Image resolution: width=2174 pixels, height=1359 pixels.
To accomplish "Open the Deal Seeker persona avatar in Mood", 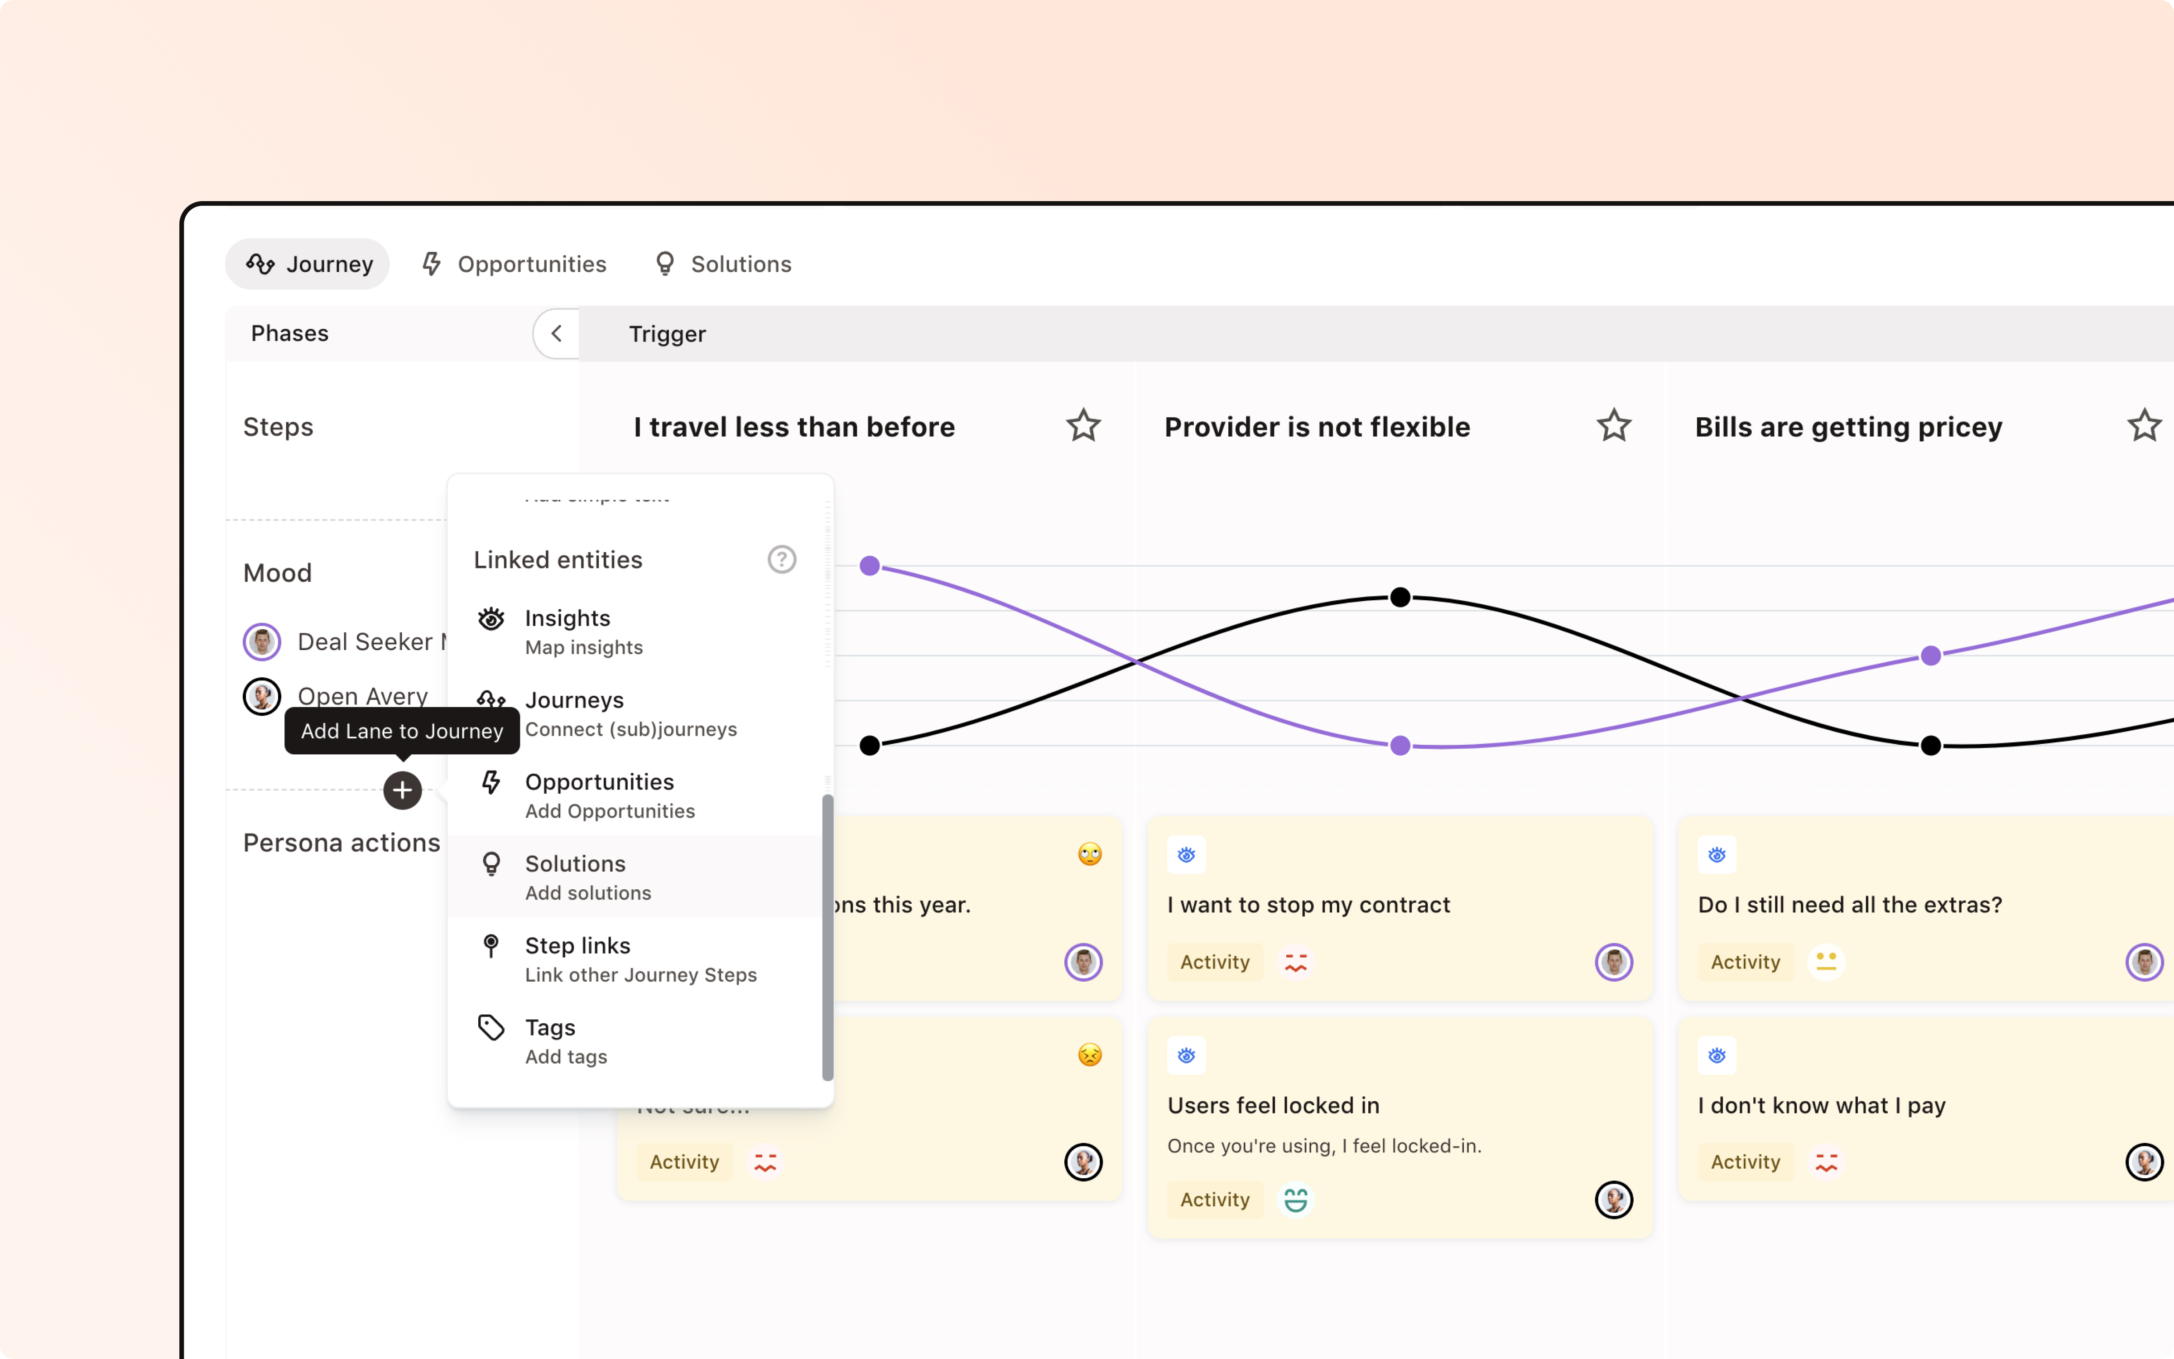I will click(x=261, y=642).
